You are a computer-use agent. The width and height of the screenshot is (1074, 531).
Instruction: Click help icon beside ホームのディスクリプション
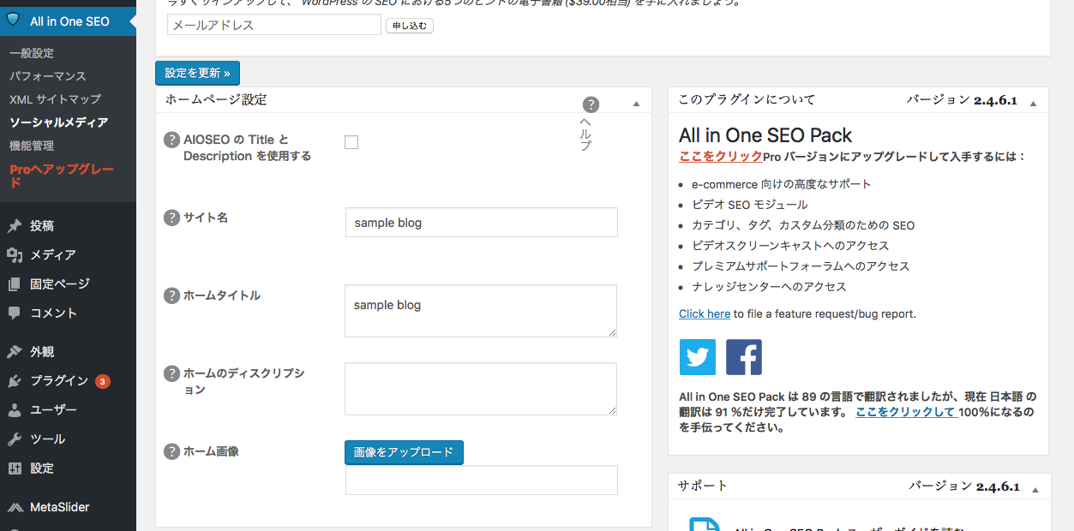click(171, 373)
